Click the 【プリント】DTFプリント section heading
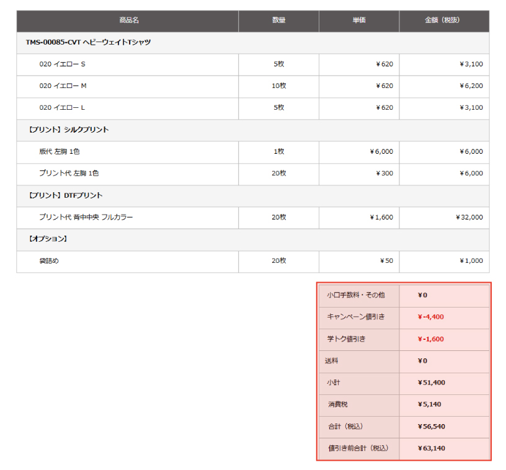 pos(65,195)
